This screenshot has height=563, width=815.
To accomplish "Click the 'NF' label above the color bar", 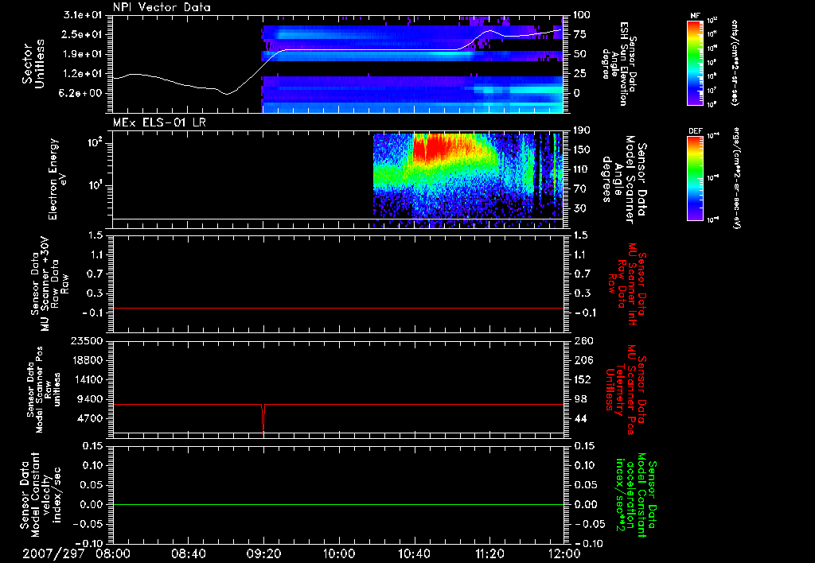I will click(x=695, y=16).
